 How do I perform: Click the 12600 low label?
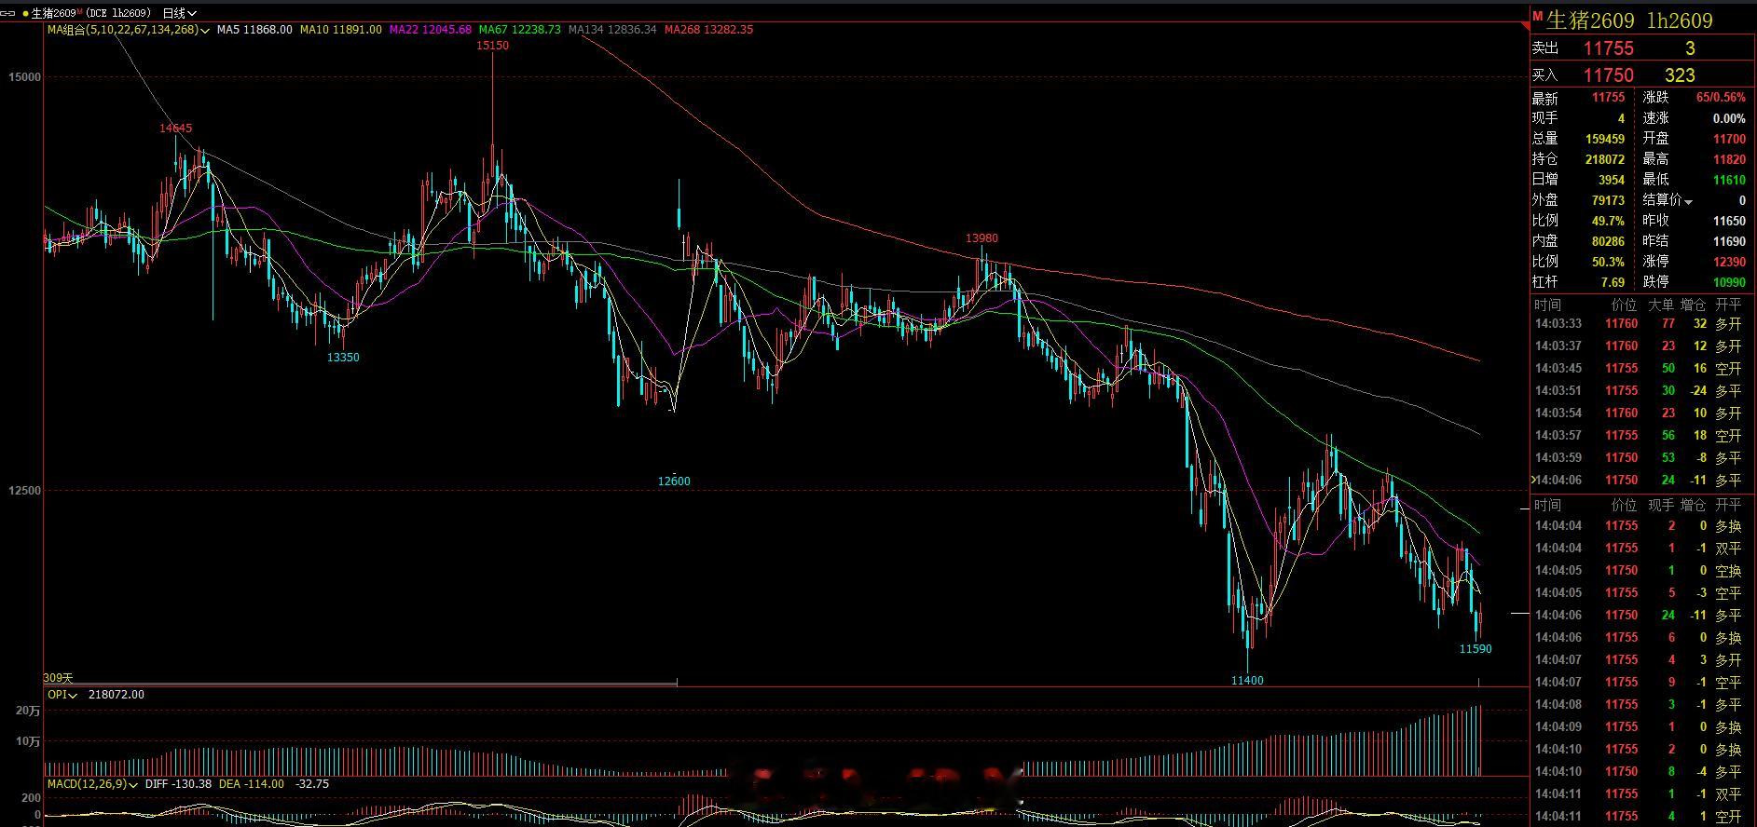674,481
